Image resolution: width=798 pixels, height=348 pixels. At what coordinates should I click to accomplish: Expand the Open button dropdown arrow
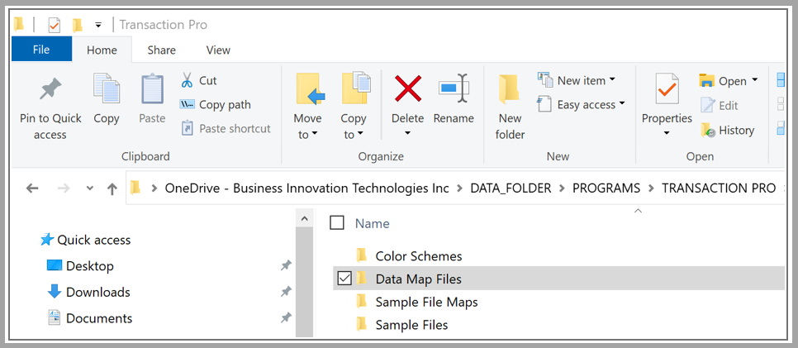coord(755,80)
